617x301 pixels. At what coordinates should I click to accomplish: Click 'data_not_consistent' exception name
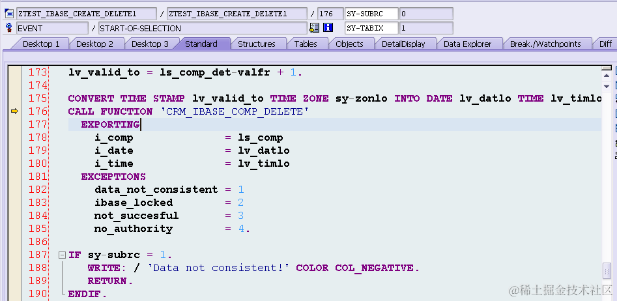[156, 190]
